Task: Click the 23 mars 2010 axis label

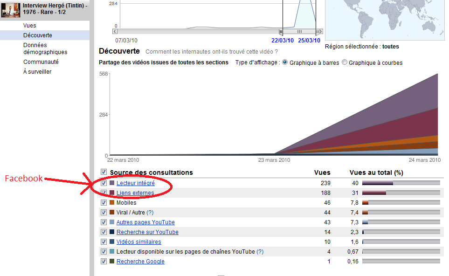Action: click(x=274, y=160)
